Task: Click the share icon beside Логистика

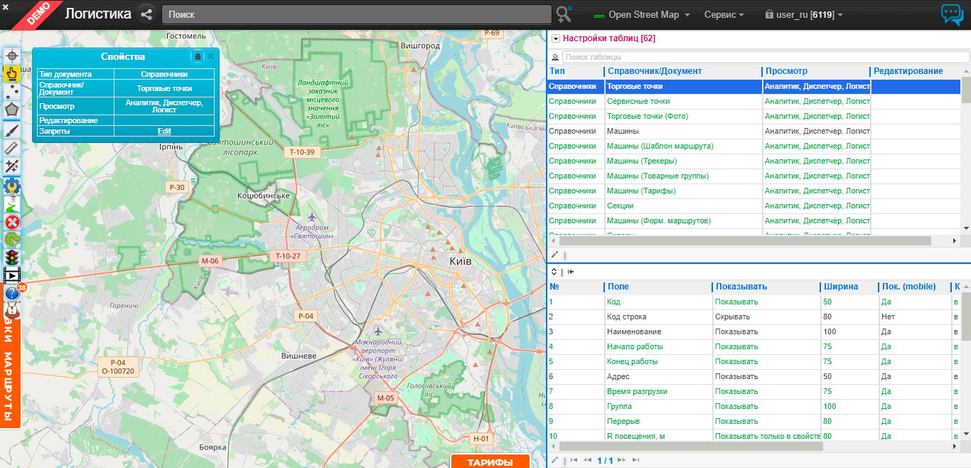Action: pyautogui.click(x=147, y=14)
